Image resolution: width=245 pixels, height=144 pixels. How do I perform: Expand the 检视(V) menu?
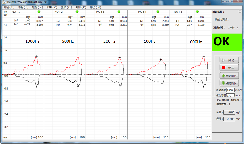[38, 7]
